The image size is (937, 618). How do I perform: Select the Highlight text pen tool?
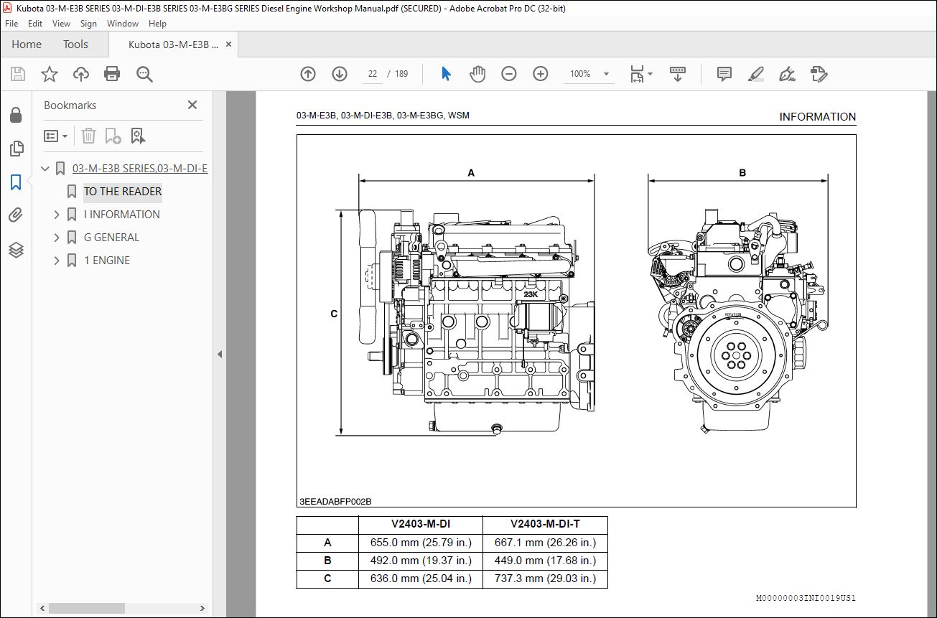(755, 74)
